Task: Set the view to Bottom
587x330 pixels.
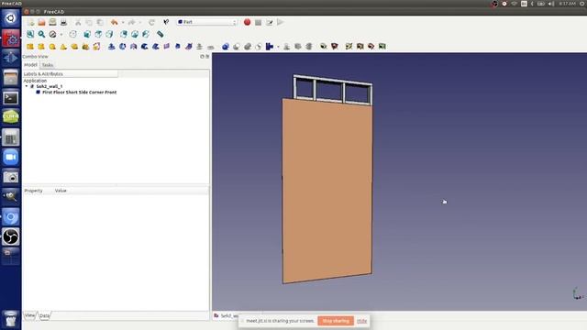Action: tap(135, 35)
